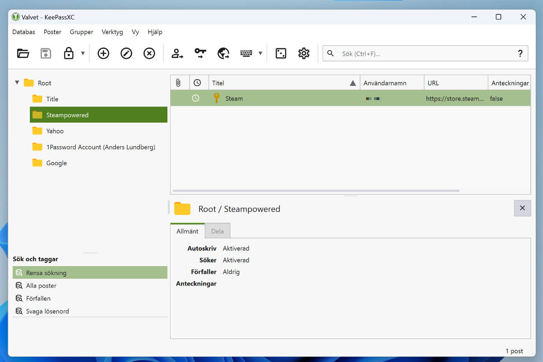Viewport: 543px width, 362px height.
Task: Add a new entry with the plus icon
Action: point(104,53)
